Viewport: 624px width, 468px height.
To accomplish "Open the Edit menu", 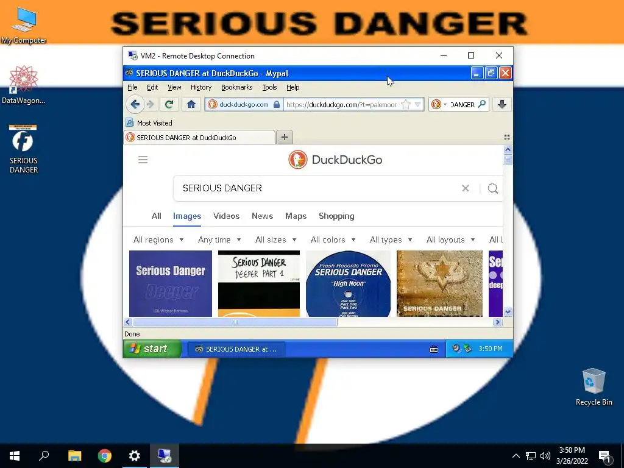I will pyautogui.click(x=152, y=87).
